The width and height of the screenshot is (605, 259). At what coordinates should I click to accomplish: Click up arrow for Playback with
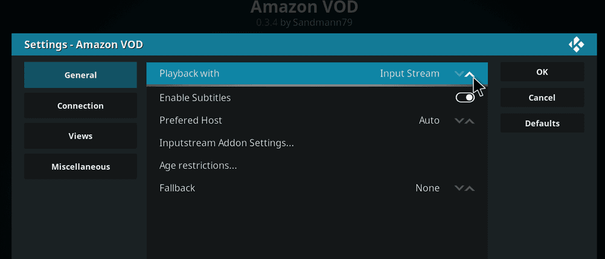coord(470,73)
